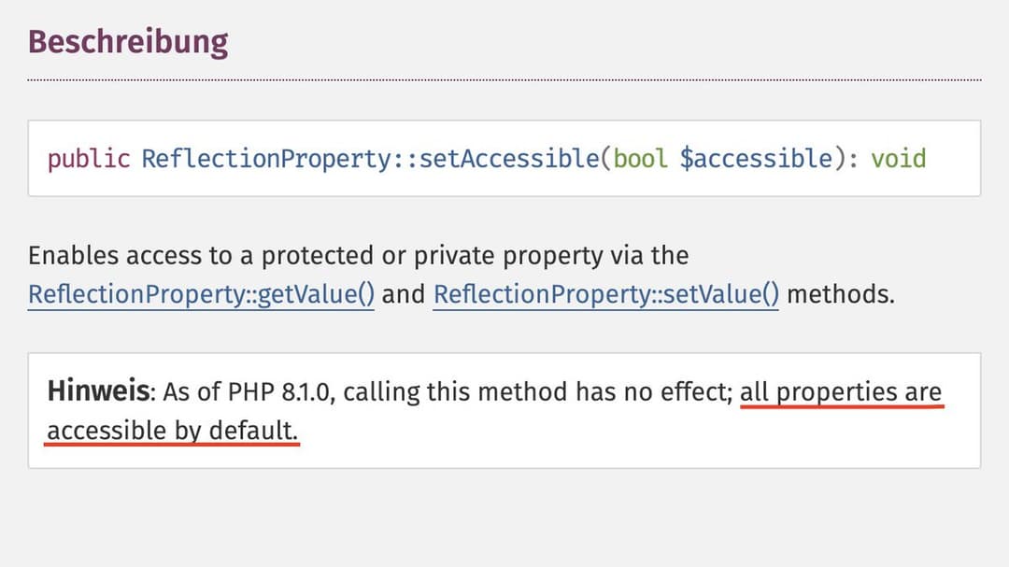Click the dotted separator under Beschreibung
This screenshot has height=567, width=1009.
[x=504, y=80]
